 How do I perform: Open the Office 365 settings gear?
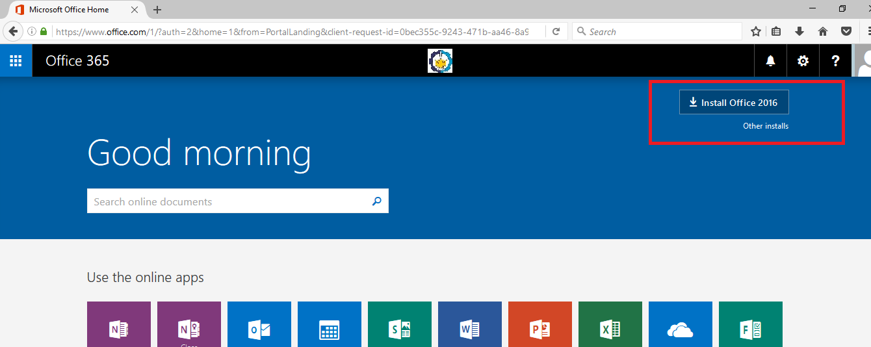(x=803, y=60)
